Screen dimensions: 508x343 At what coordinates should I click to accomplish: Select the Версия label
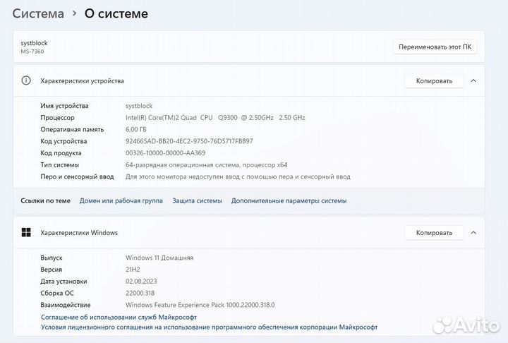click(52, 270)
